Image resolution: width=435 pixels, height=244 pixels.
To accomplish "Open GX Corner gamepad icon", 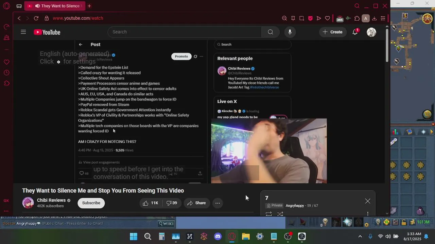I will (x=19, y=6).
